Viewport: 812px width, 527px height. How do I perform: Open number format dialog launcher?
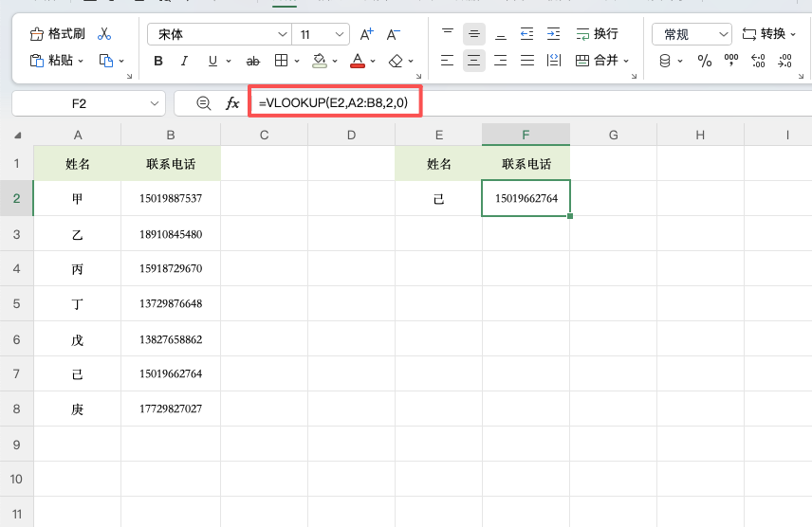pyautogui.click(x=801, y=76)
